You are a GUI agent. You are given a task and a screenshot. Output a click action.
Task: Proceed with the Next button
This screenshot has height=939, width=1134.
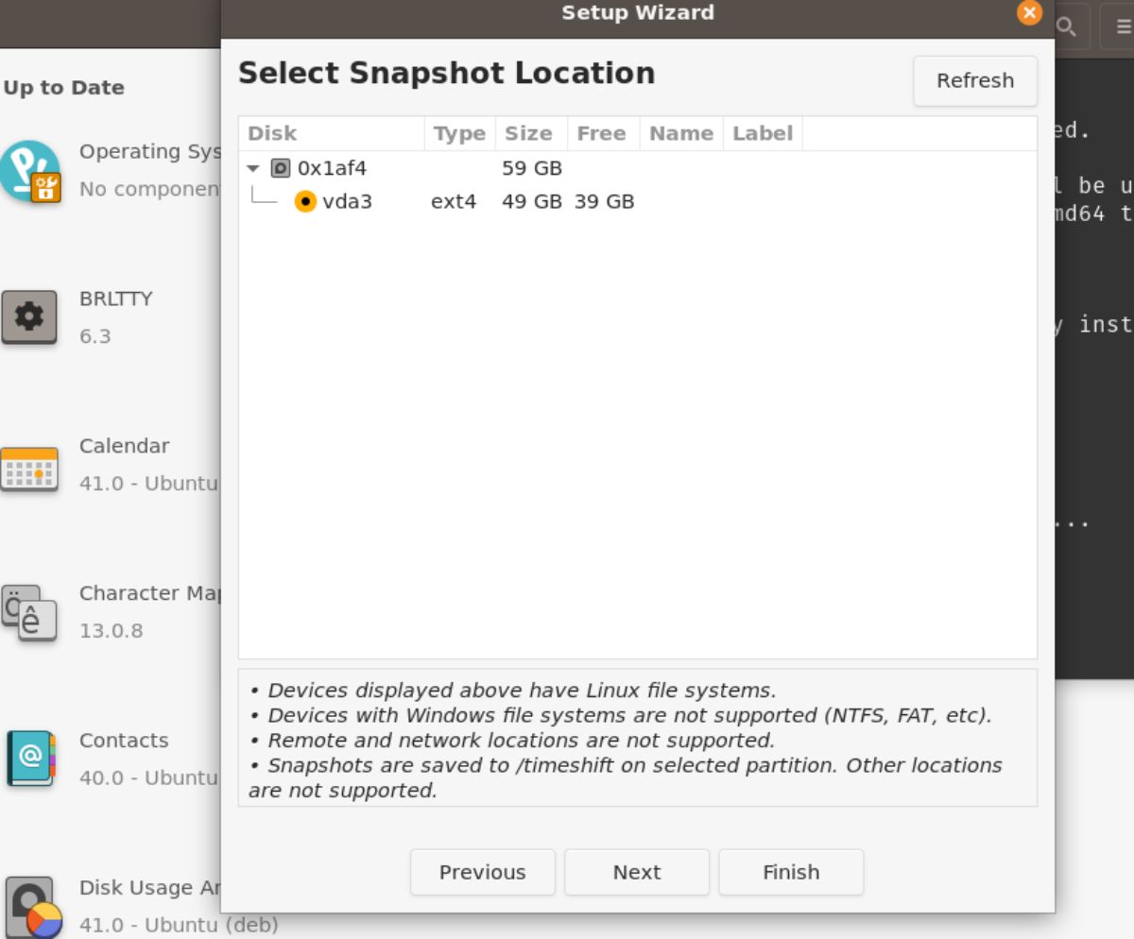(636, 872)
